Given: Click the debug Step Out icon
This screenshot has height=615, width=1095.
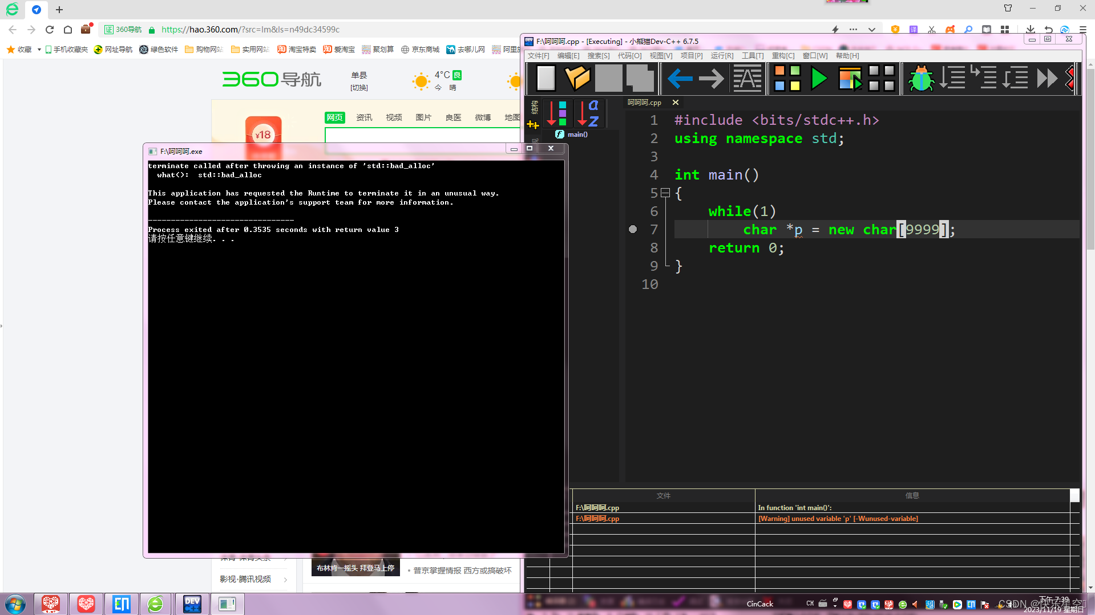Looking at the screenshot, I should (x=1015, y=78).
